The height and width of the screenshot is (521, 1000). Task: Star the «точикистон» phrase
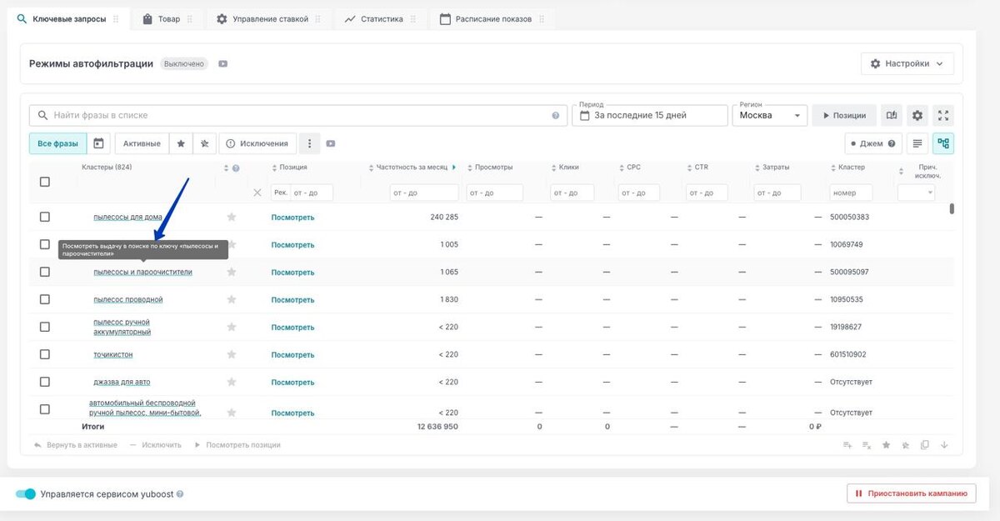pyautogui.click(x=232, y=354)
